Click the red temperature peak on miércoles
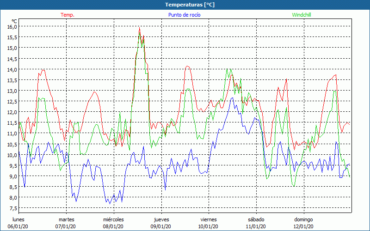 (140, 28)
